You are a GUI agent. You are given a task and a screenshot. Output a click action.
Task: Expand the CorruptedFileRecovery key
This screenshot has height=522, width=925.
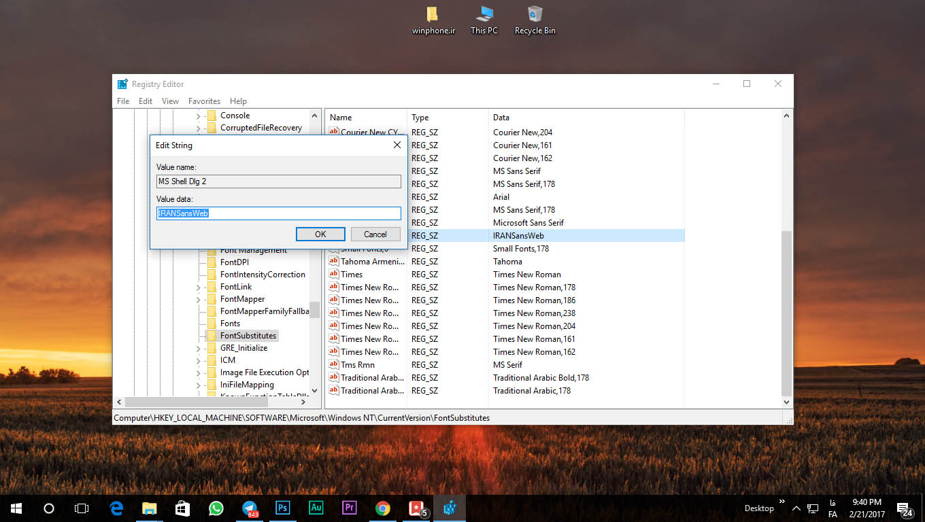click(198, 128)
